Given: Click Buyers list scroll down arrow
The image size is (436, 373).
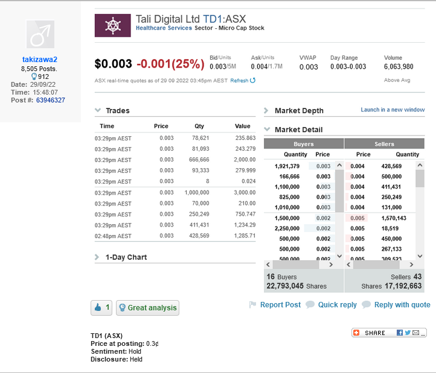Looking at the screenshot, I should 339,256.
